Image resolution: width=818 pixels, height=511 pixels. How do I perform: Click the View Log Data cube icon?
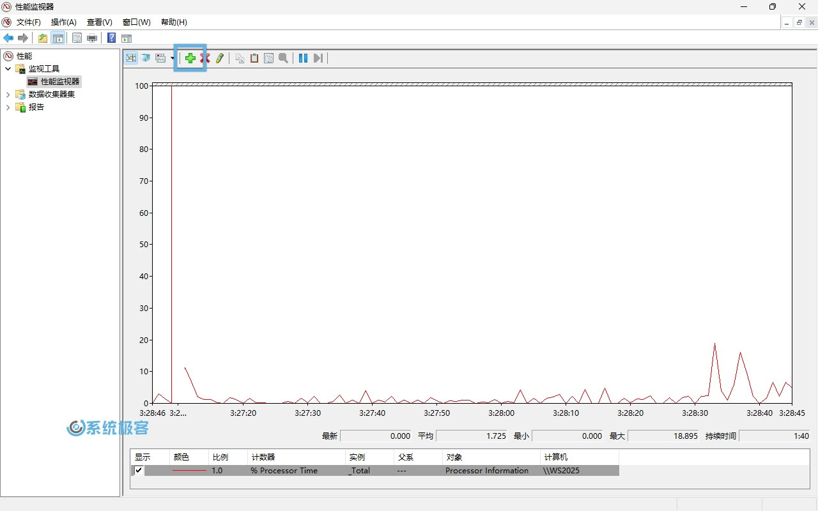tap(146, 58)
